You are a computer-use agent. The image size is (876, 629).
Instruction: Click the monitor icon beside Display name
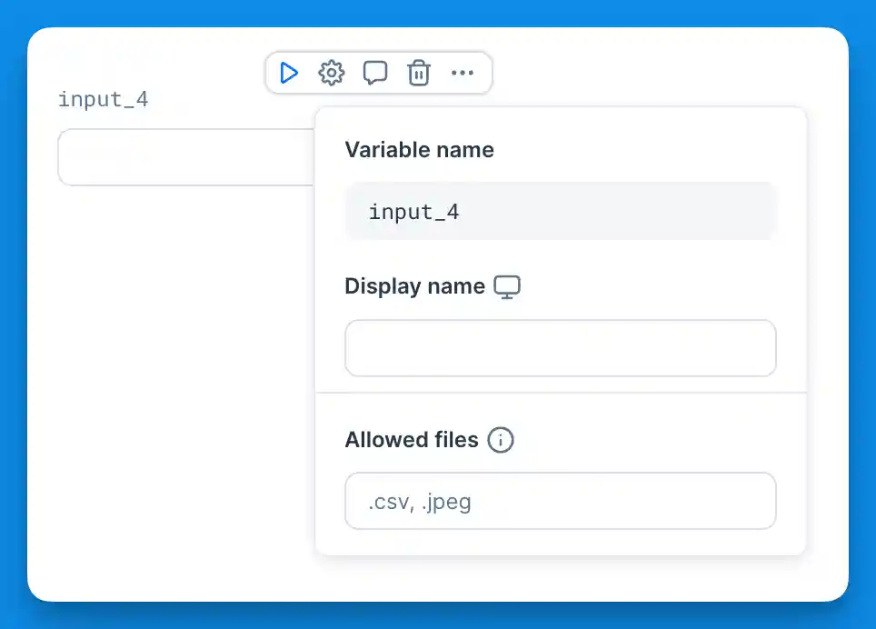point(507,285)
